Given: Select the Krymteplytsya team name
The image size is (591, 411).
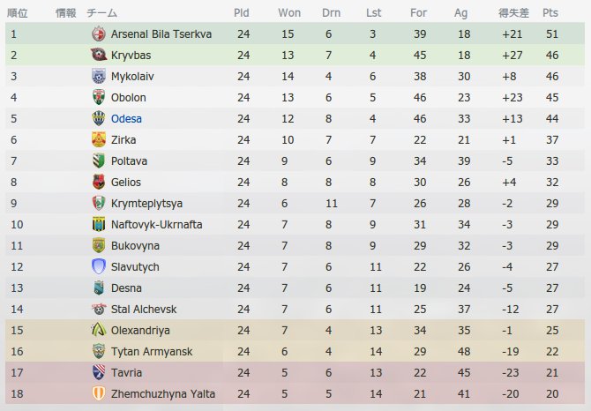Looking at the screenshot, I should 146,204.
